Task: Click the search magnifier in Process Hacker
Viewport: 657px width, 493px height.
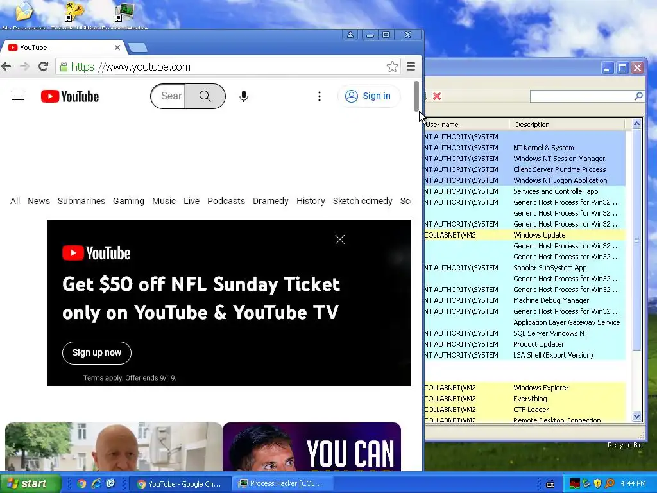Action: pos(638,96)
